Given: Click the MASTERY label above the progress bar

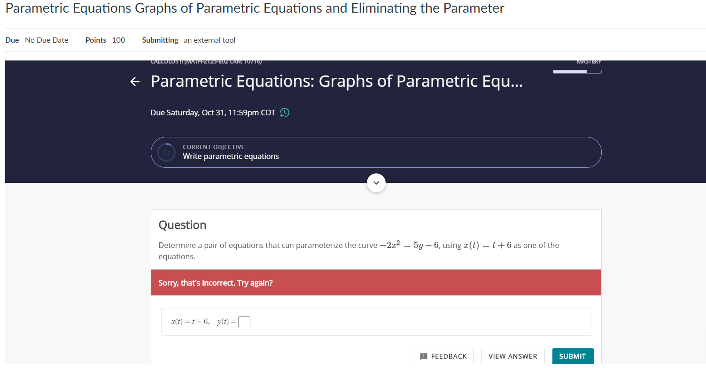Looking at the screenshot, I should (x=590, y=61).
